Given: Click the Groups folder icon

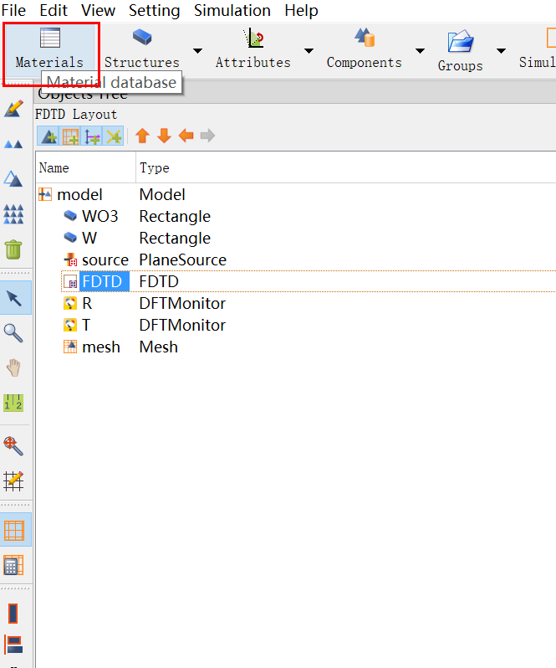Looking at the screenshot, I should (x=460, y=41).
